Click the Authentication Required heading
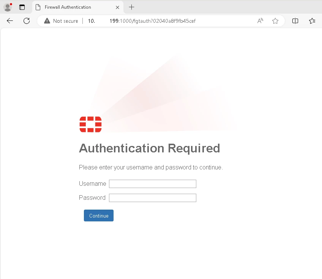The width and height of the screenshot is (322, 279). point(150,148)
